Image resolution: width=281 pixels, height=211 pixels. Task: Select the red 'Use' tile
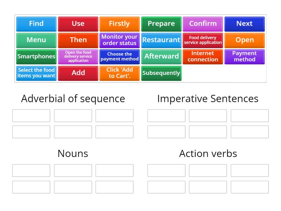click(78, 24)
